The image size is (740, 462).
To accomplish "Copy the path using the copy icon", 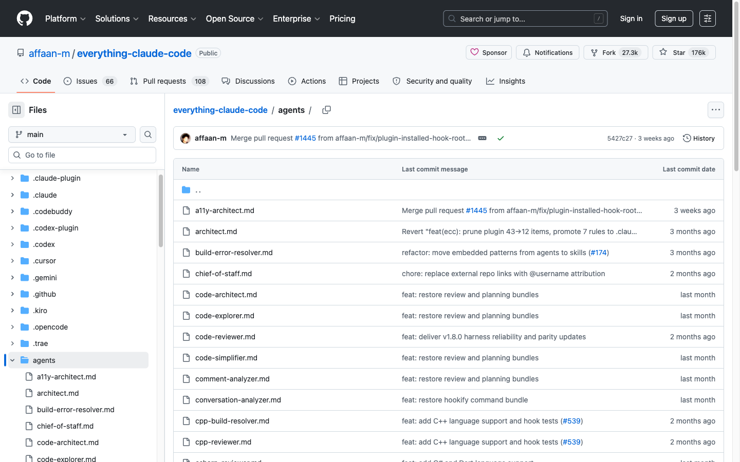I will point(326,110).
